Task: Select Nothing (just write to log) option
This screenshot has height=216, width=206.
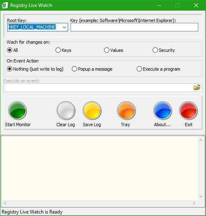Action: point(35,69)
